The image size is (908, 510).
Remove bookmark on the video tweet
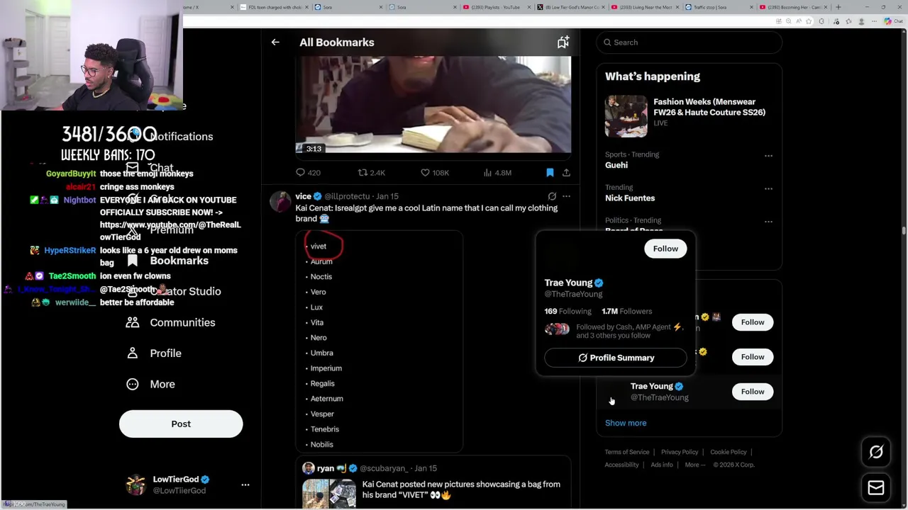(x=550, y=173)
